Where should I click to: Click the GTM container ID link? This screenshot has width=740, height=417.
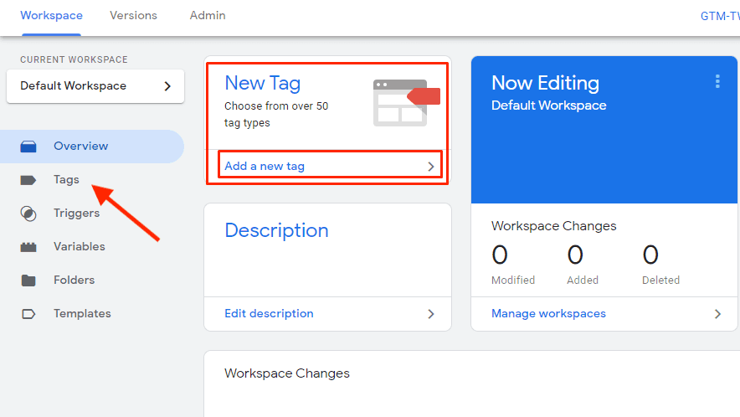(719, 16)
